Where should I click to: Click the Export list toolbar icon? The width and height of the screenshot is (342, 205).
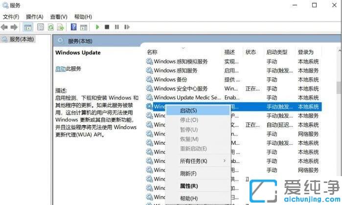click(x=60, y=27)
